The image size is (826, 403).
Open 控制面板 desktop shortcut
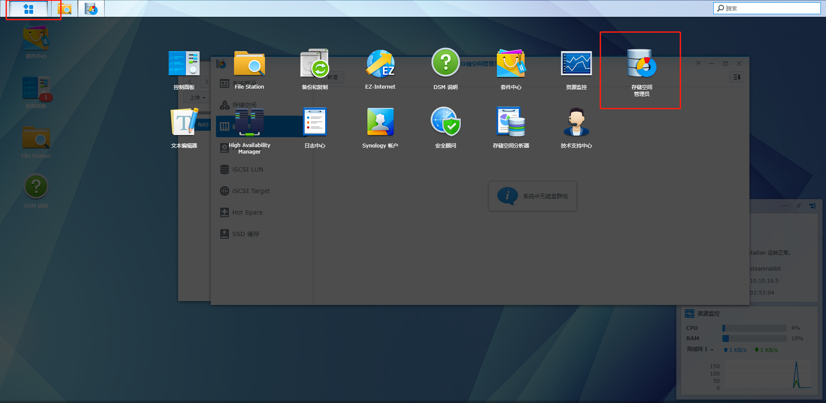36,92
